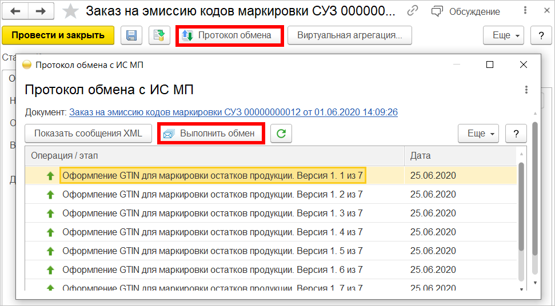555x306 pixels.
Task: Open help for main document form
Action: tap(540, 35)
